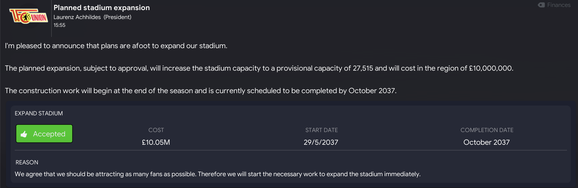Select the EXPAND STADIUM section header

[39, 113]
